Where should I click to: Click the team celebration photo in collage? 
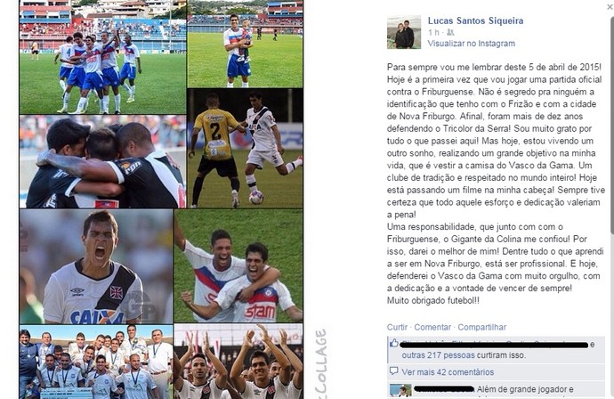click(x=102, y=57)
